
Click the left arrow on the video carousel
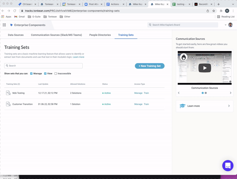pyautogui.click(x=178, y=93)
